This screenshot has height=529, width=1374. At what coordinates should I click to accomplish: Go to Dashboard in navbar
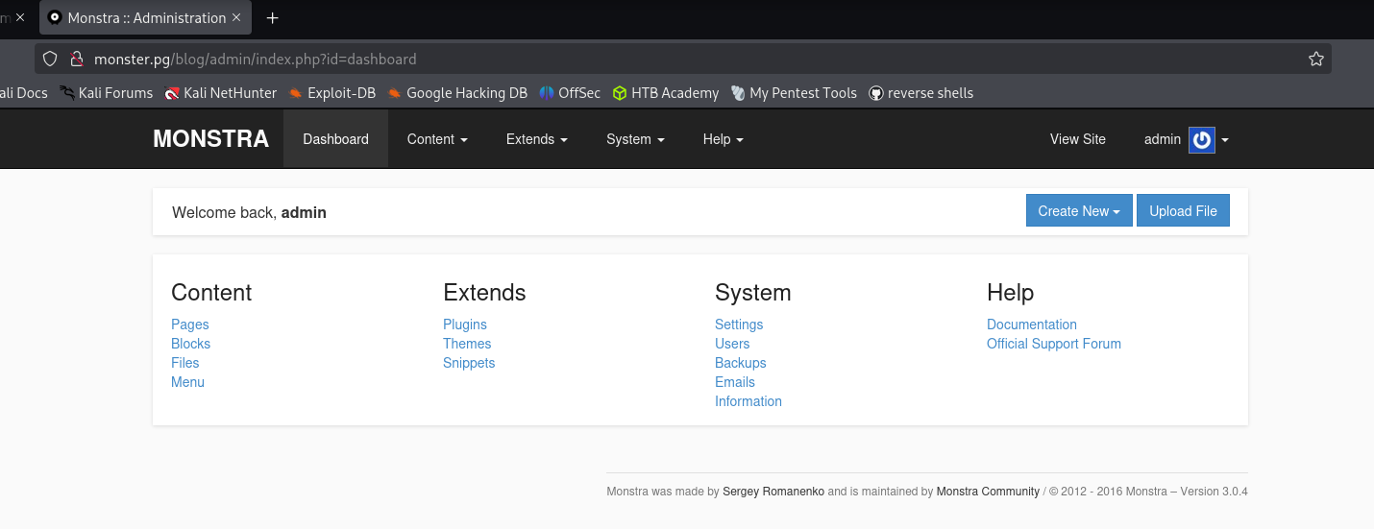(x=335, y=139)
